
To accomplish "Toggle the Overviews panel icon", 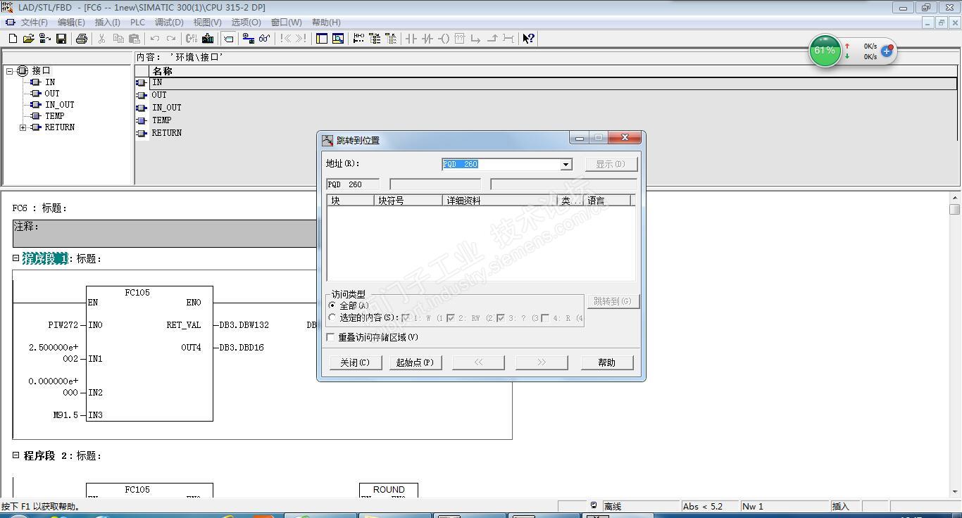I will (x=322, y=39).
